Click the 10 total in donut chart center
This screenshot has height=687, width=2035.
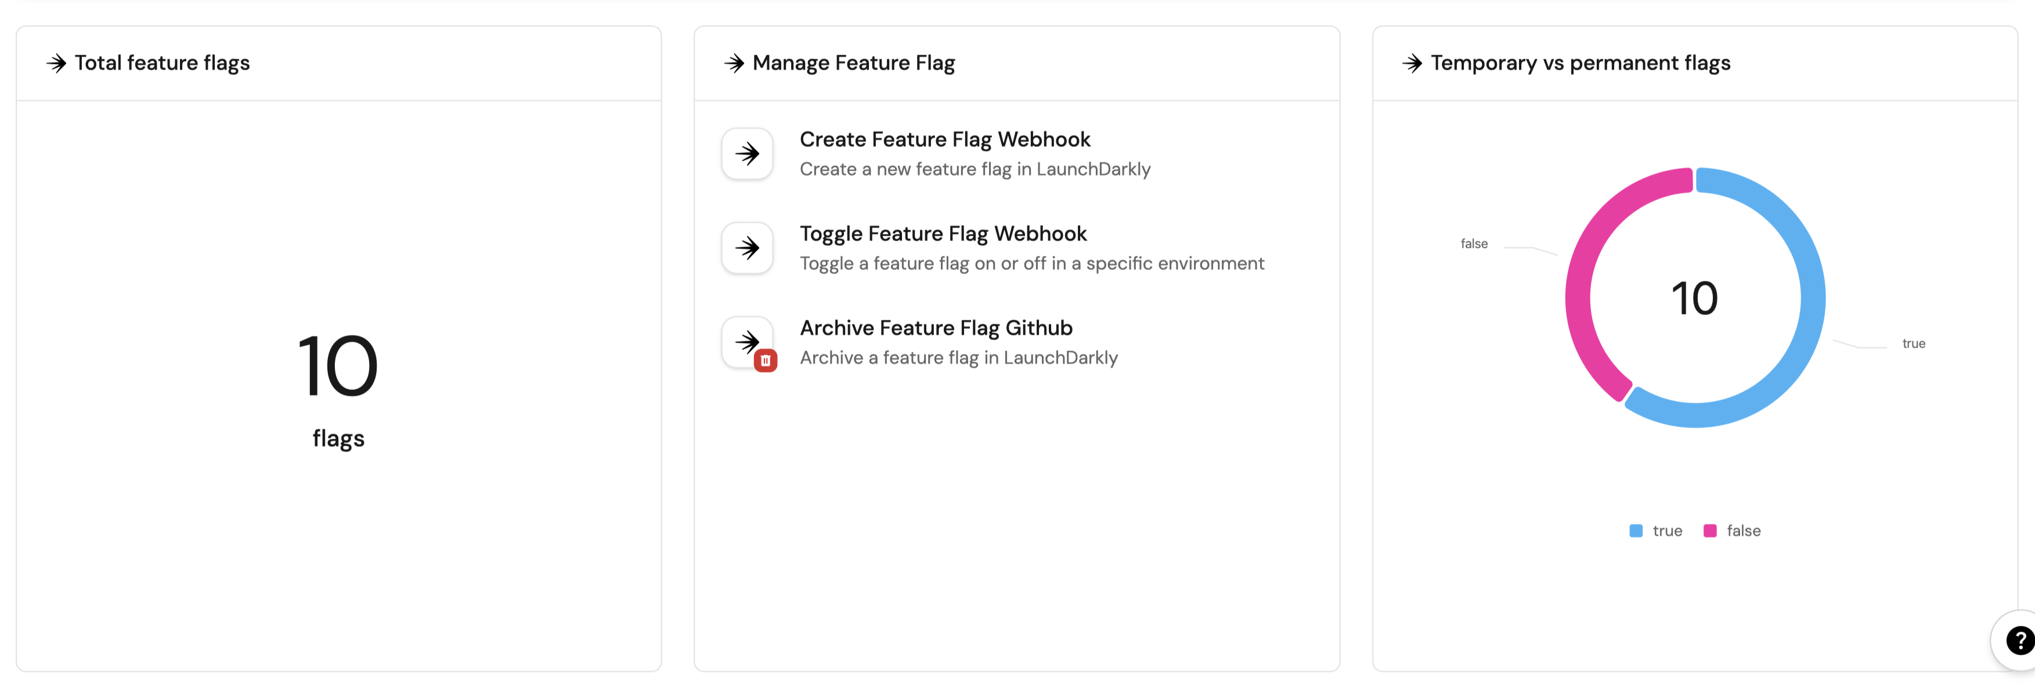pos(1694,298)
